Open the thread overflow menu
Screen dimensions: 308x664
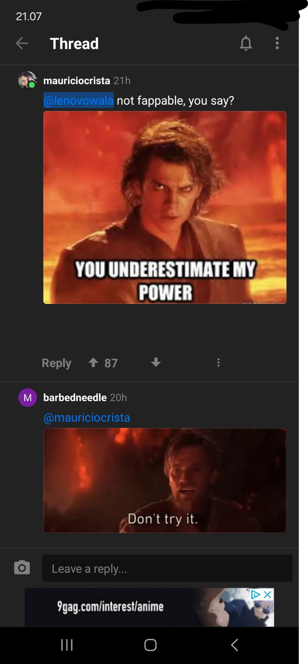277,43
